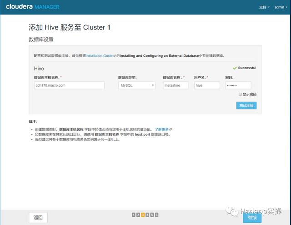Image resolution: width=291 pixels, height=225 pixels.
Task: Open the 了解更多 learn more link
Action: click(162, 129)
